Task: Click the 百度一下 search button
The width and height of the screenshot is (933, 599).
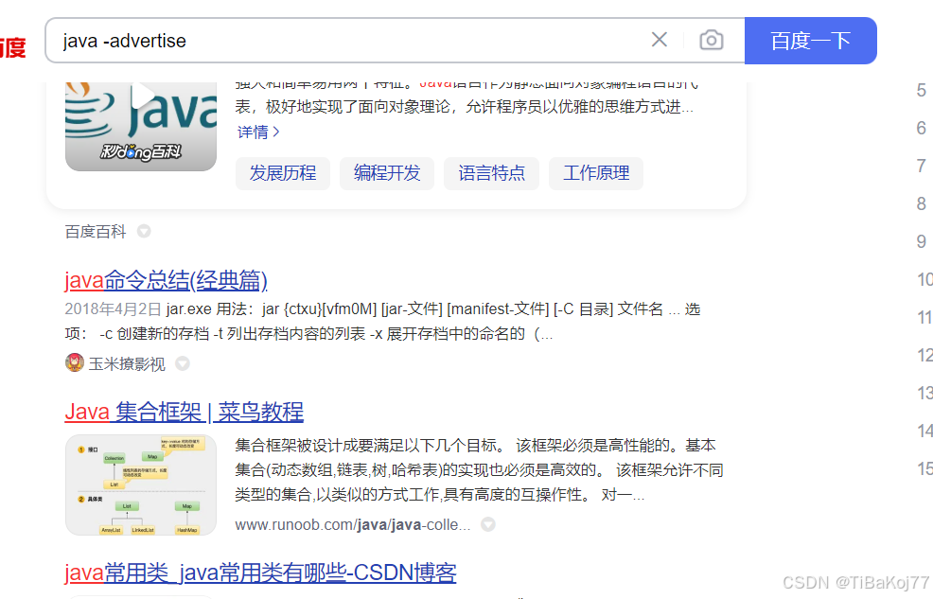Action: point(810,41)
